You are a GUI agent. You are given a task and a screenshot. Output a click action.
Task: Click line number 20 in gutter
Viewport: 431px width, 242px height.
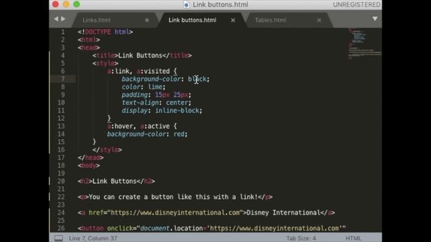pos(61,181)
